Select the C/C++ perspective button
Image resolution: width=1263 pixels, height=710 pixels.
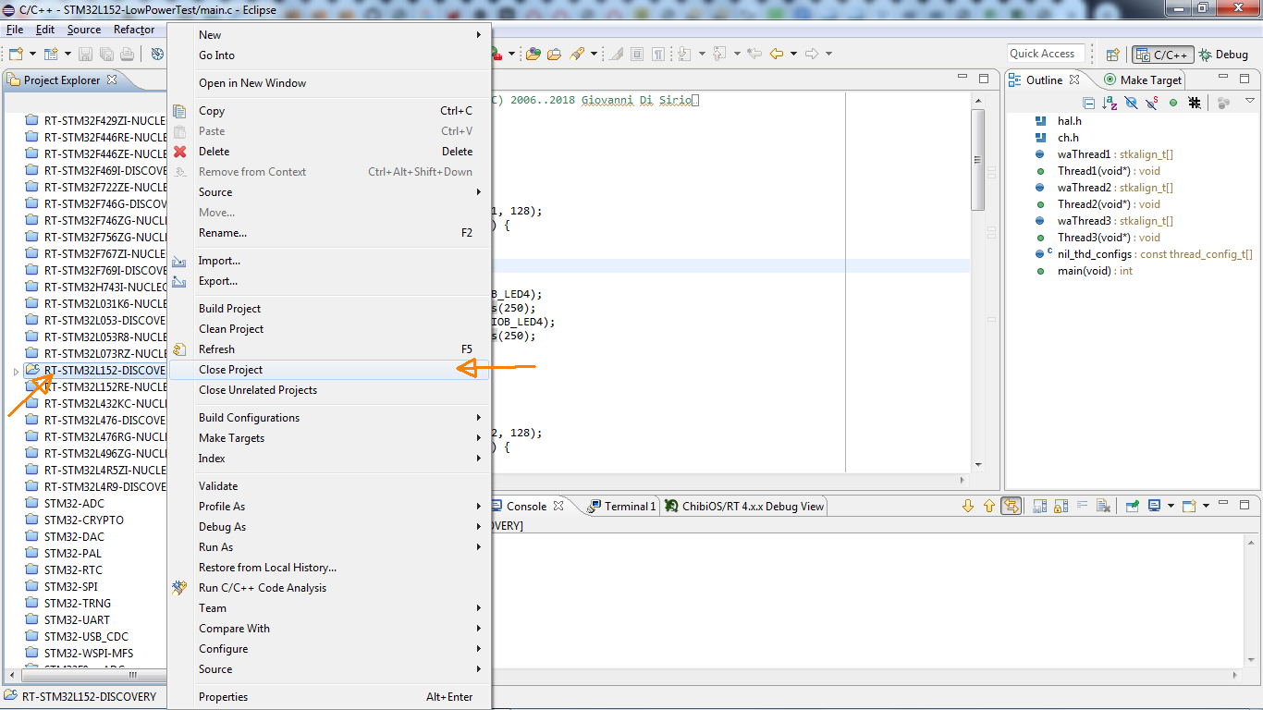tap(1162, 55)
